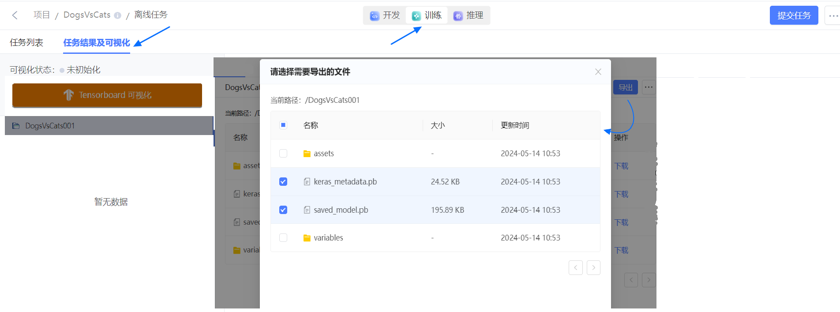The width and height of the screenshot is (840, 312).
Task: Click the saved_model.pb file icon
Action: point(307,210)
